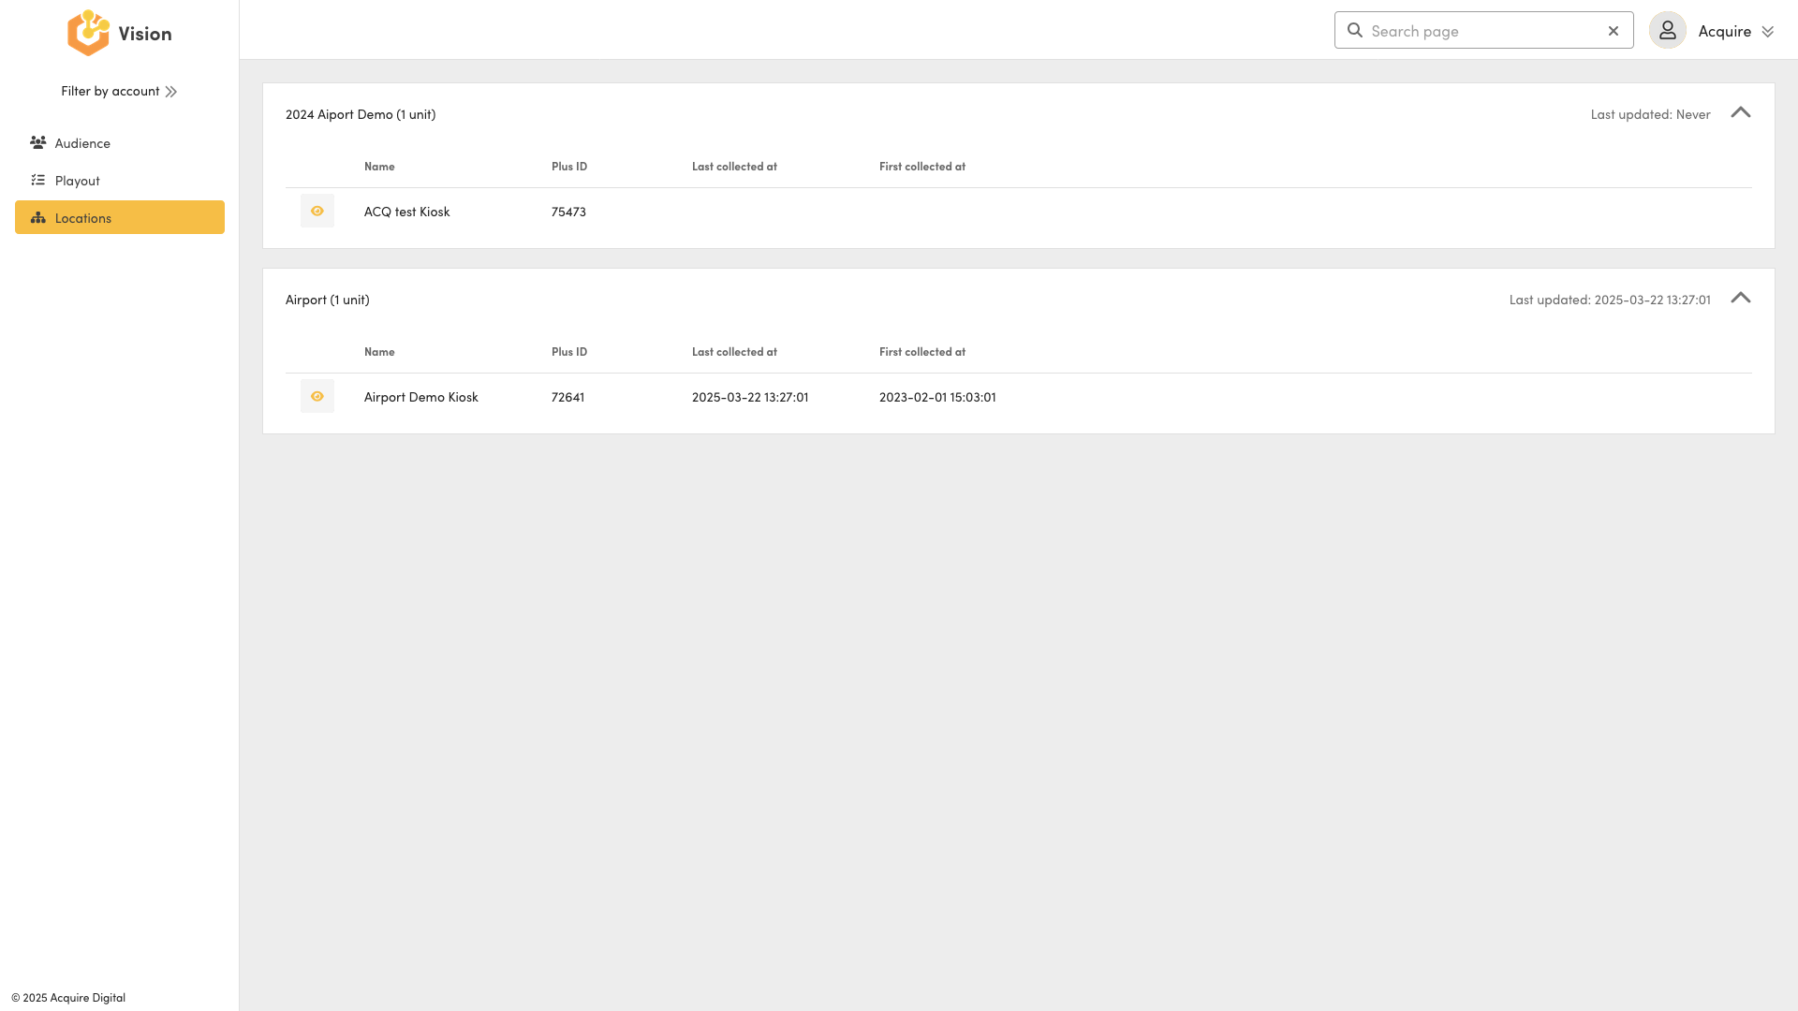View Airport Demo Kiosk with eye icon
The width and height of the screenshot is (1798, 1011).
point(317,396)
